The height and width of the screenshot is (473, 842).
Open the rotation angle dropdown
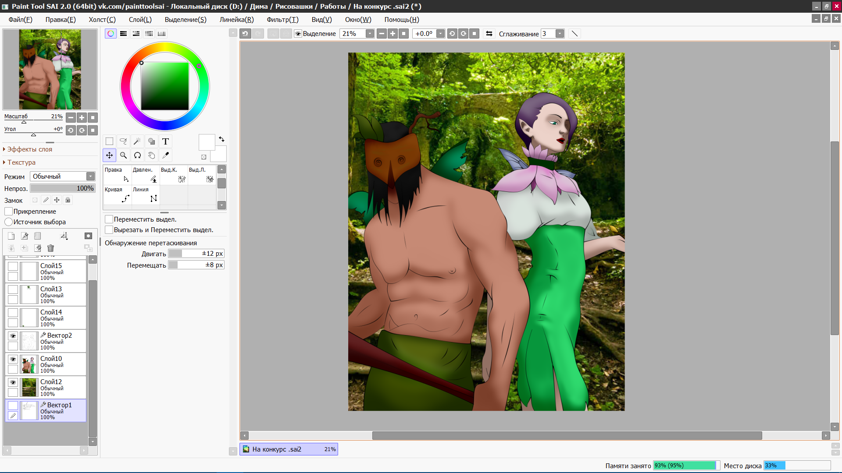point(440,34)
